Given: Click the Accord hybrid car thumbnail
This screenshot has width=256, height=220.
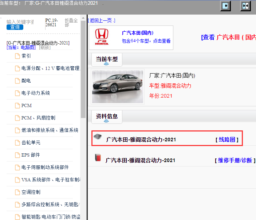Looking at the screenshot, I should coord(118,87).
